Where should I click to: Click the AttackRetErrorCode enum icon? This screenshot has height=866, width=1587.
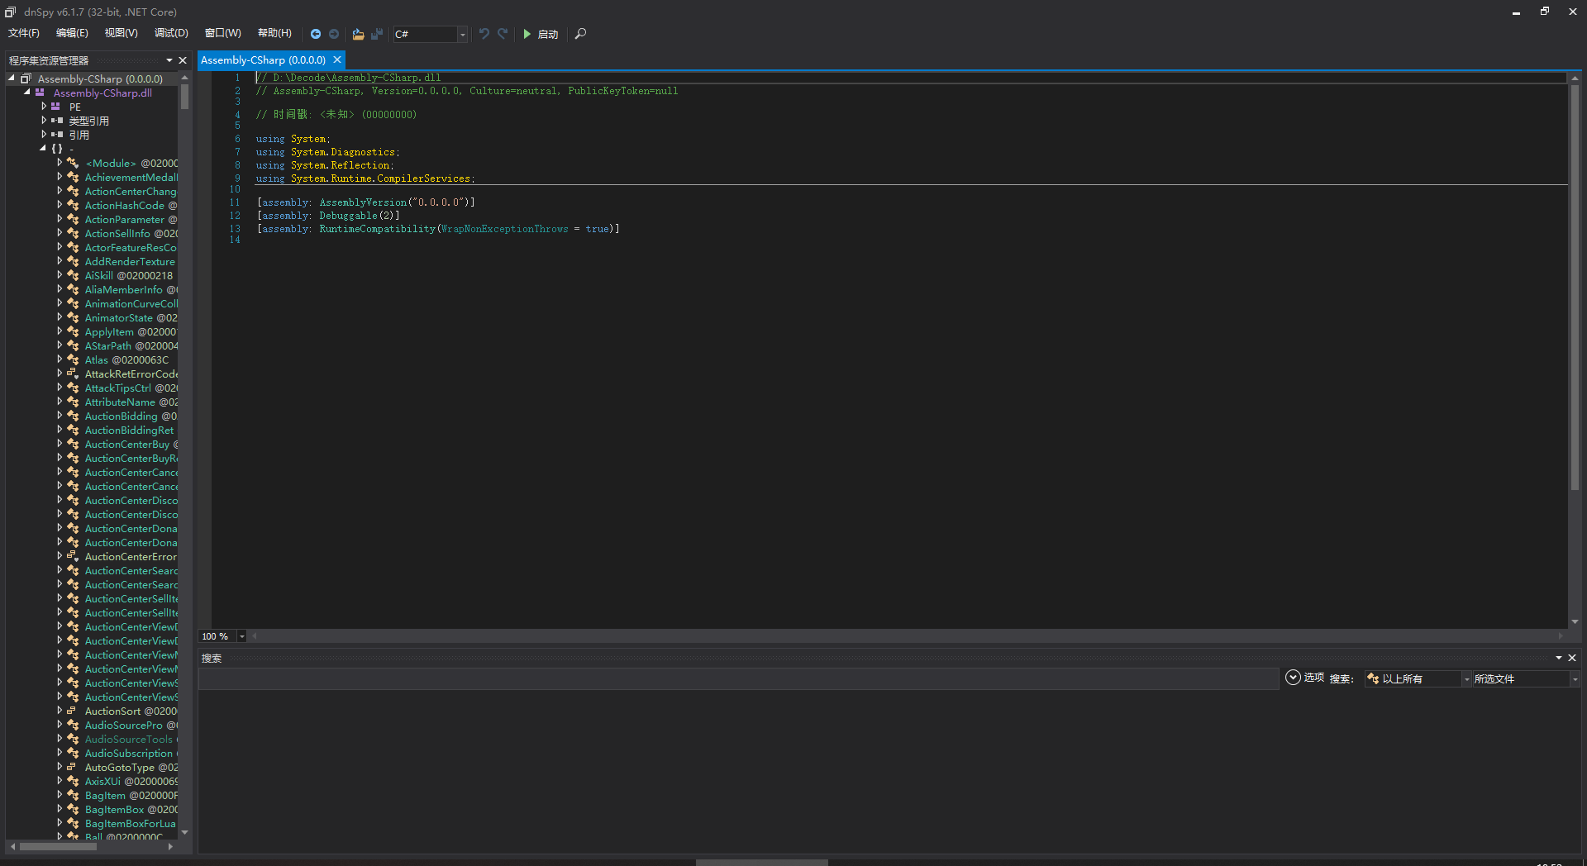tap(73, 374)
